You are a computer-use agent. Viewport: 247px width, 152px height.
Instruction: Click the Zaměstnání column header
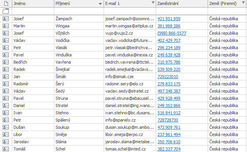182,3
